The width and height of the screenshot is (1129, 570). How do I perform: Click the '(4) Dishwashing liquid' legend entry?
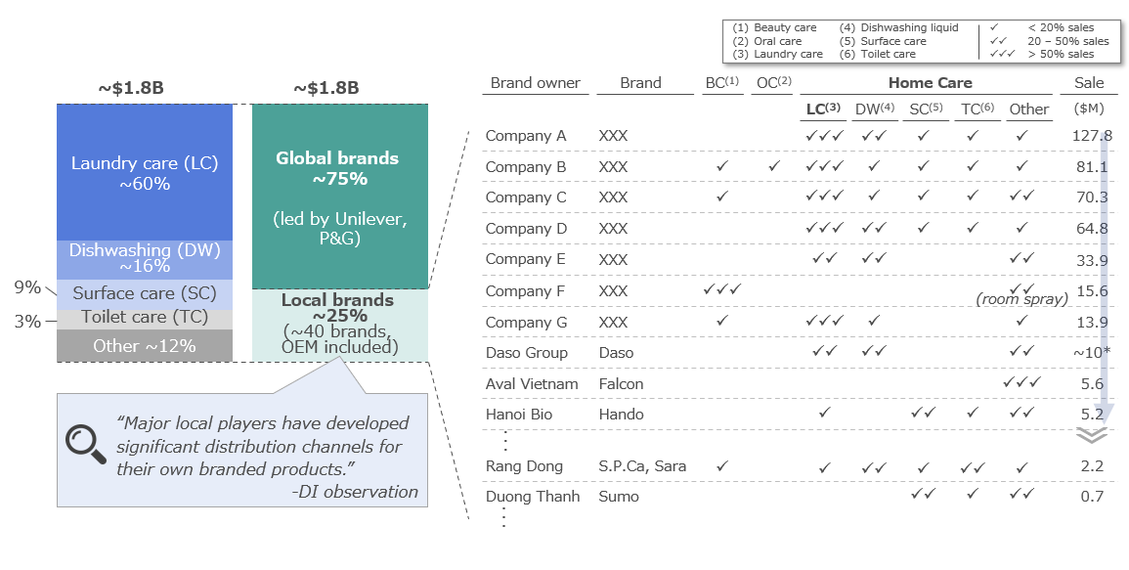(x=898, y=27)
